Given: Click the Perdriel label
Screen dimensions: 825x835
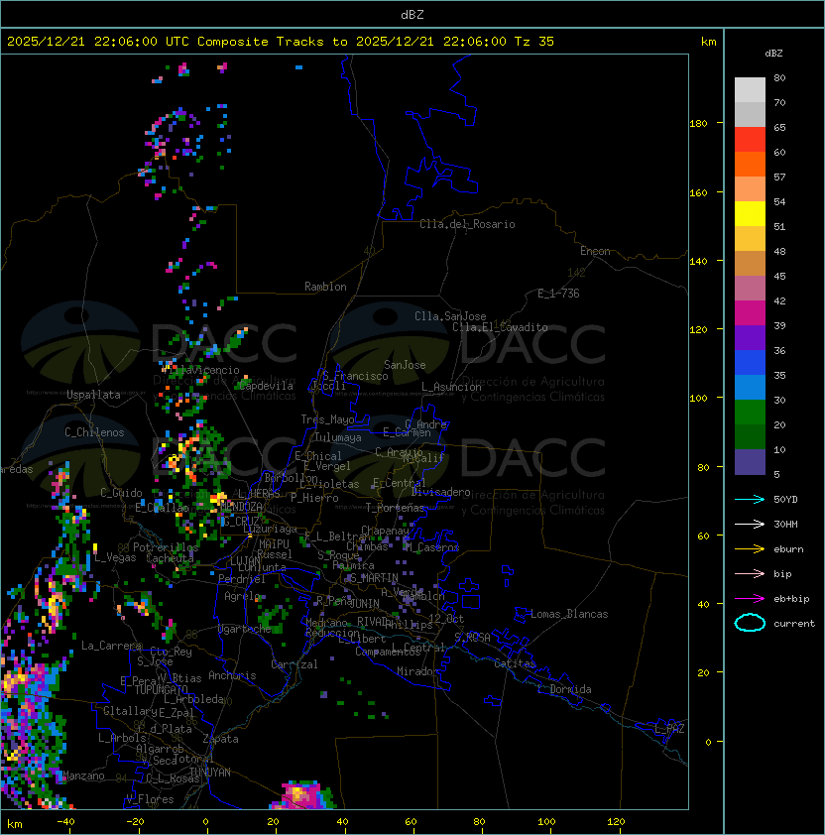Looking at the screenshot, I should (241, 578).
